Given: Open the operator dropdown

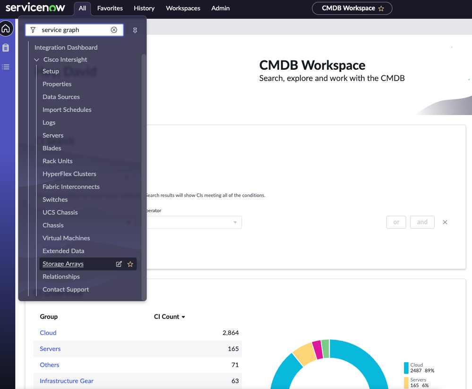Looking at the screenshot, I should [x=195, y=222].
